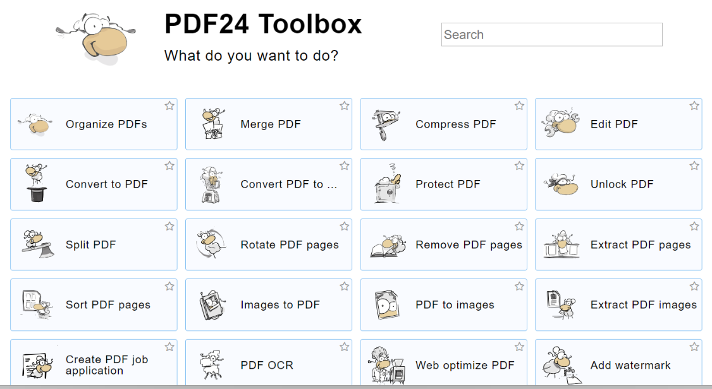The width and height of the screenshot is (712, 389).
Task: Favorite the Images to PDF tool
Action: (344, 286)
